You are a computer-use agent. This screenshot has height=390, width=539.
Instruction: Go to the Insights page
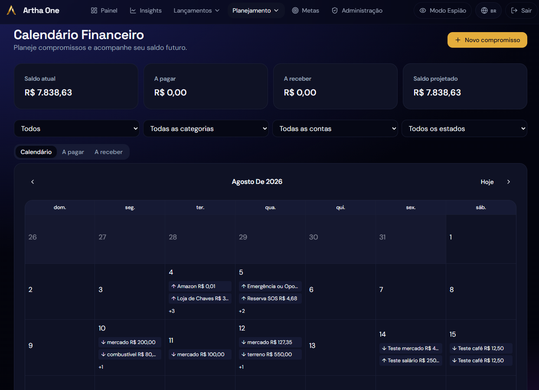[146, 10]
